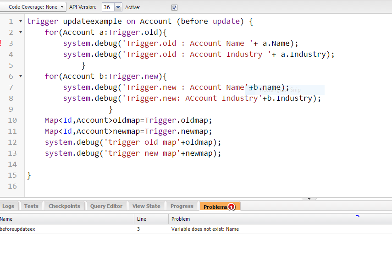Fold the Trigger.new for loop on line 6
This screenshot has height=256, width=392.
coord(21,76)
